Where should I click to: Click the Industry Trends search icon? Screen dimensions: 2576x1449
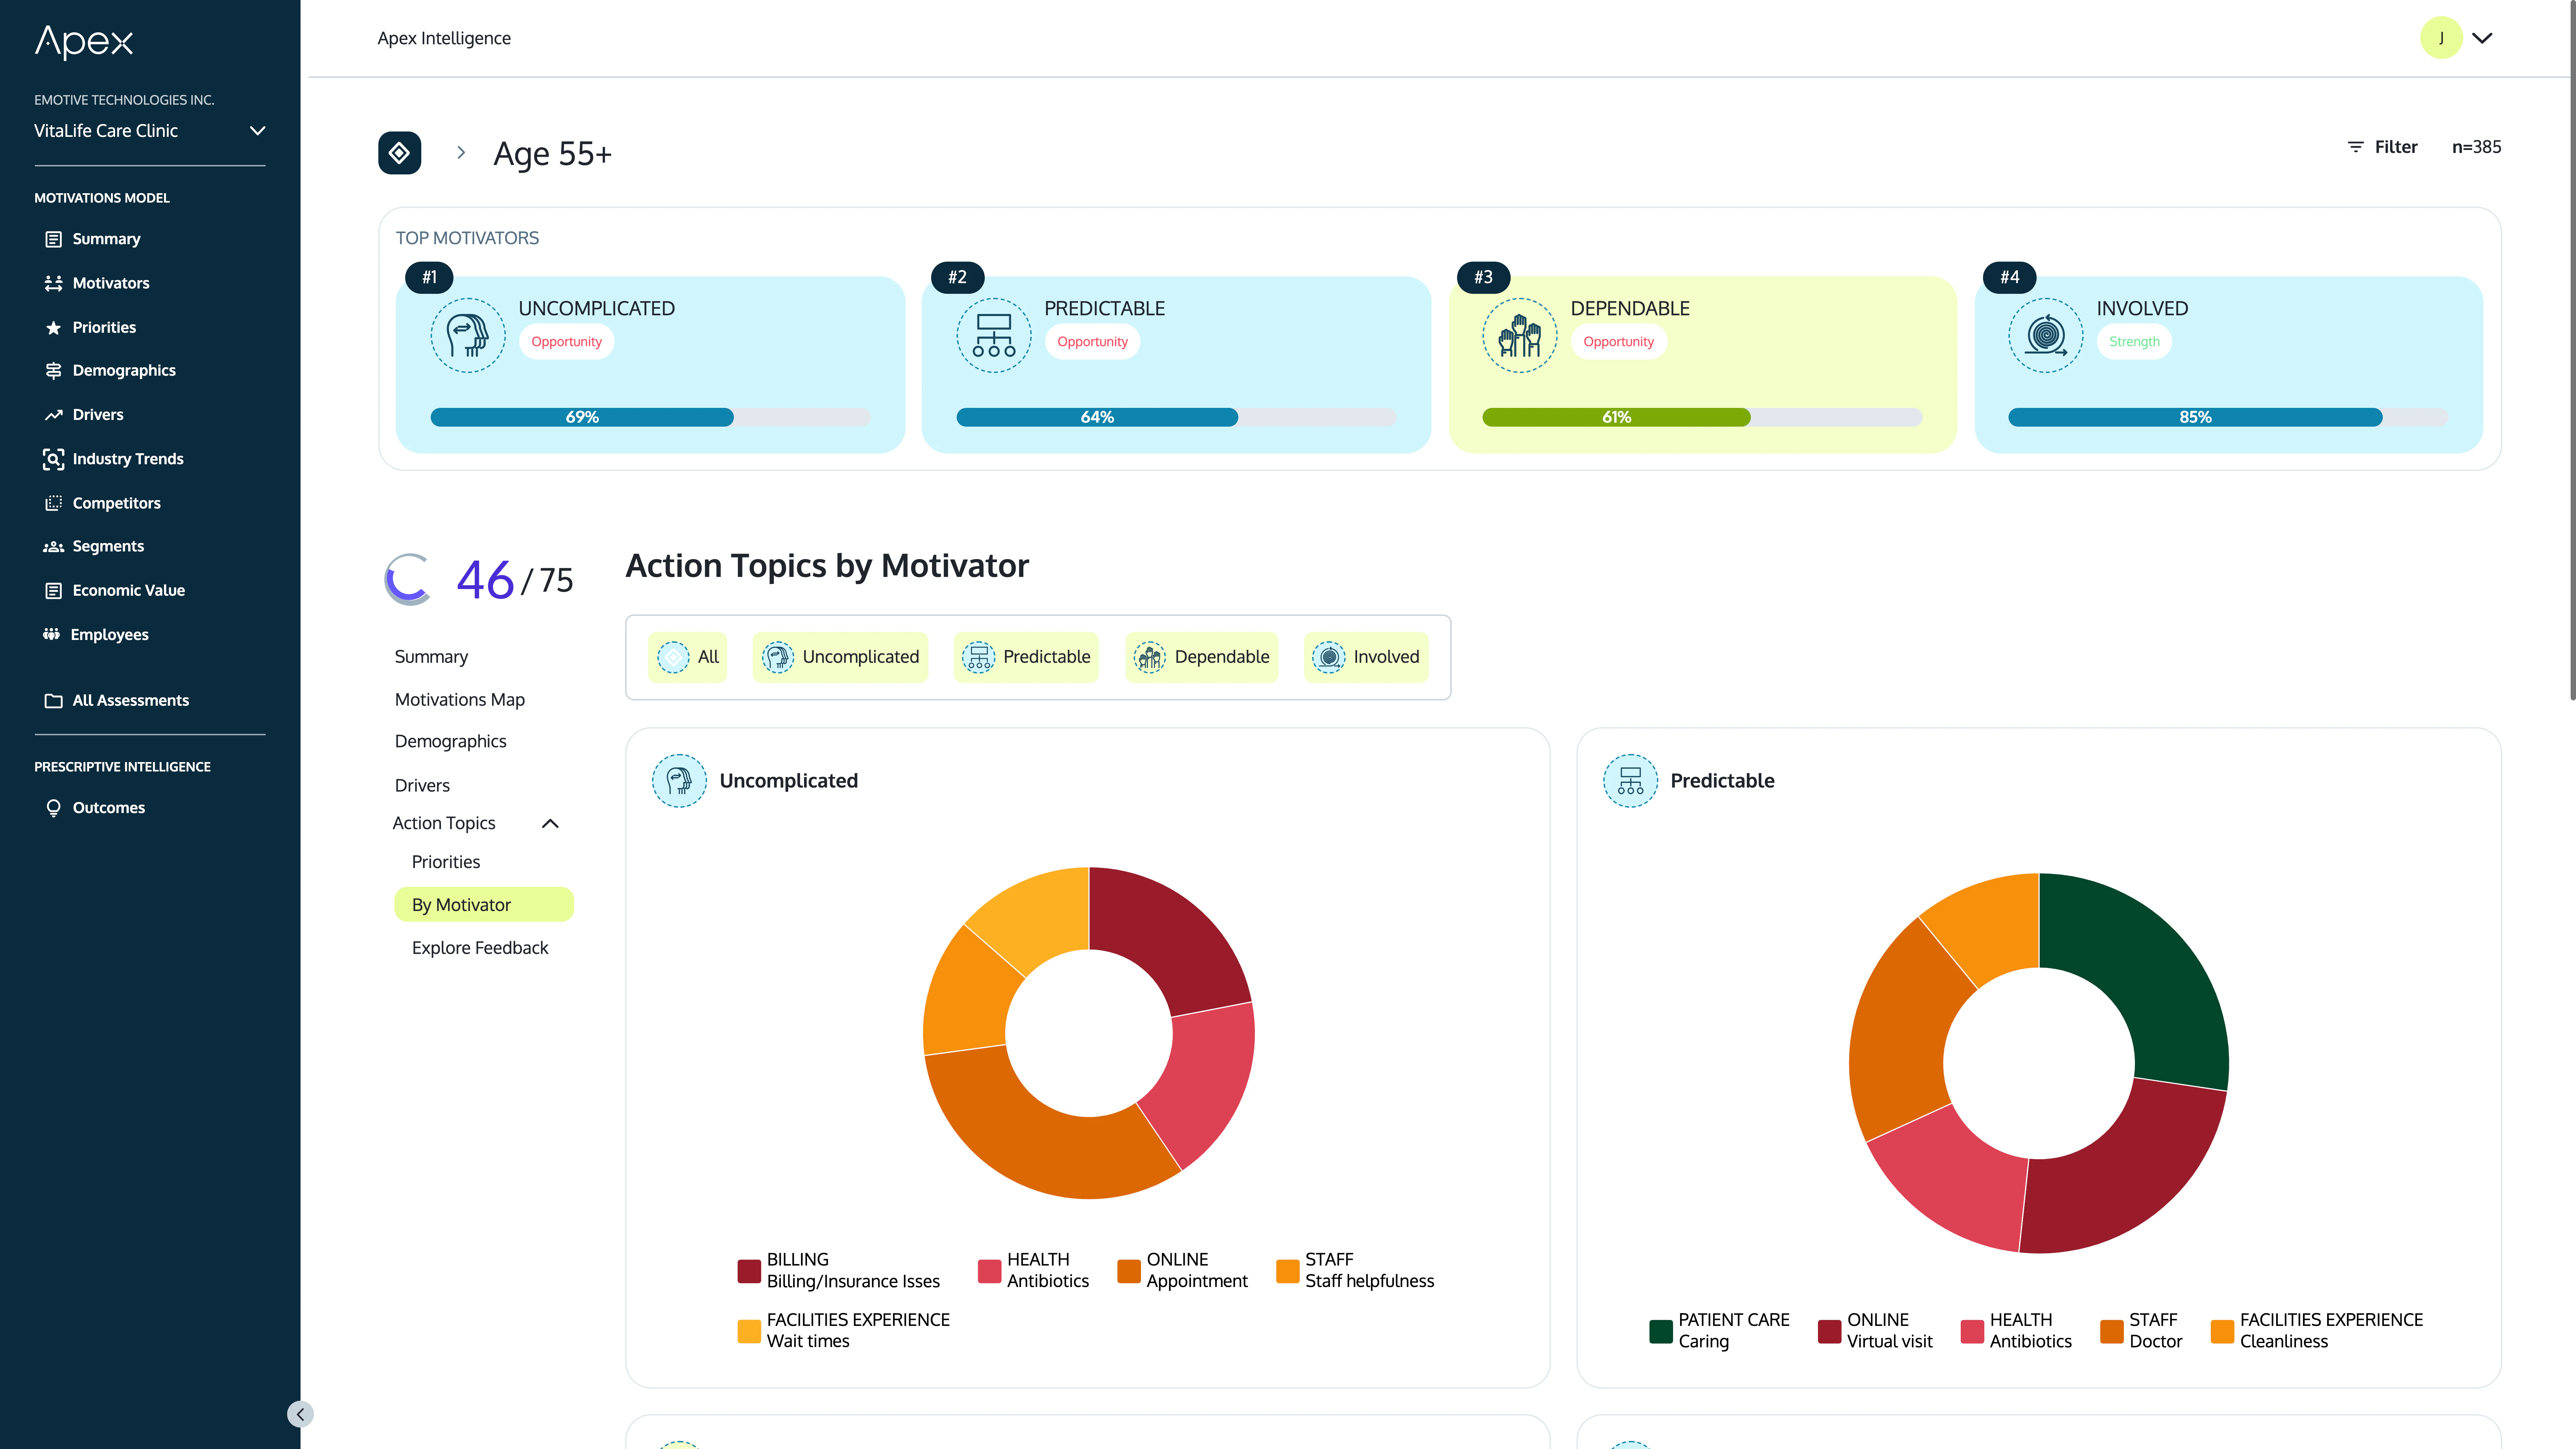pyautogui.click(x=54, y=459)
